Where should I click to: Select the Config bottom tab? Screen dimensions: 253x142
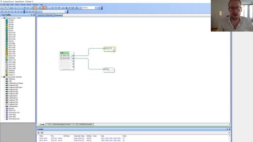coord(42,125)
